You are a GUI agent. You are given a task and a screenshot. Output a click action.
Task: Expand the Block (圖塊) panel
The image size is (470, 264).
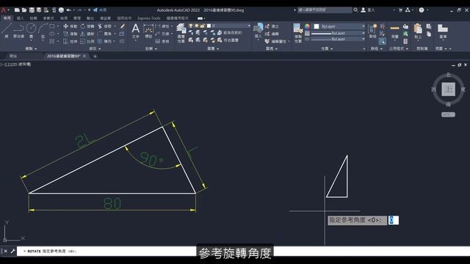[272, 48]
